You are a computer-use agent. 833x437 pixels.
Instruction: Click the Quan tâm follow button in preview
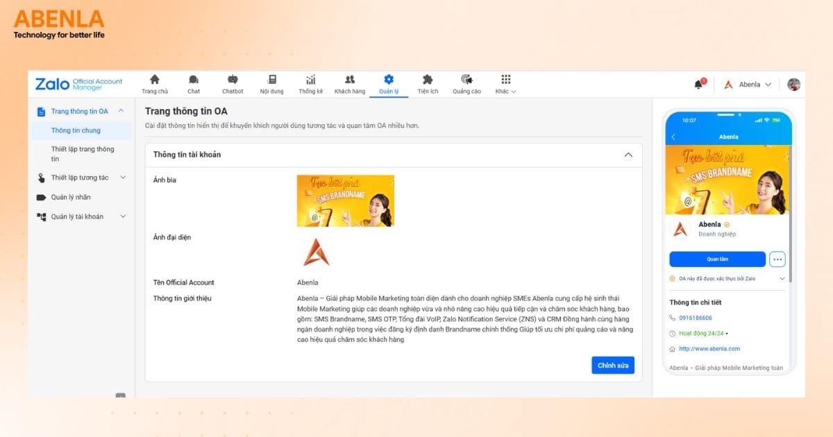point(718,259)
